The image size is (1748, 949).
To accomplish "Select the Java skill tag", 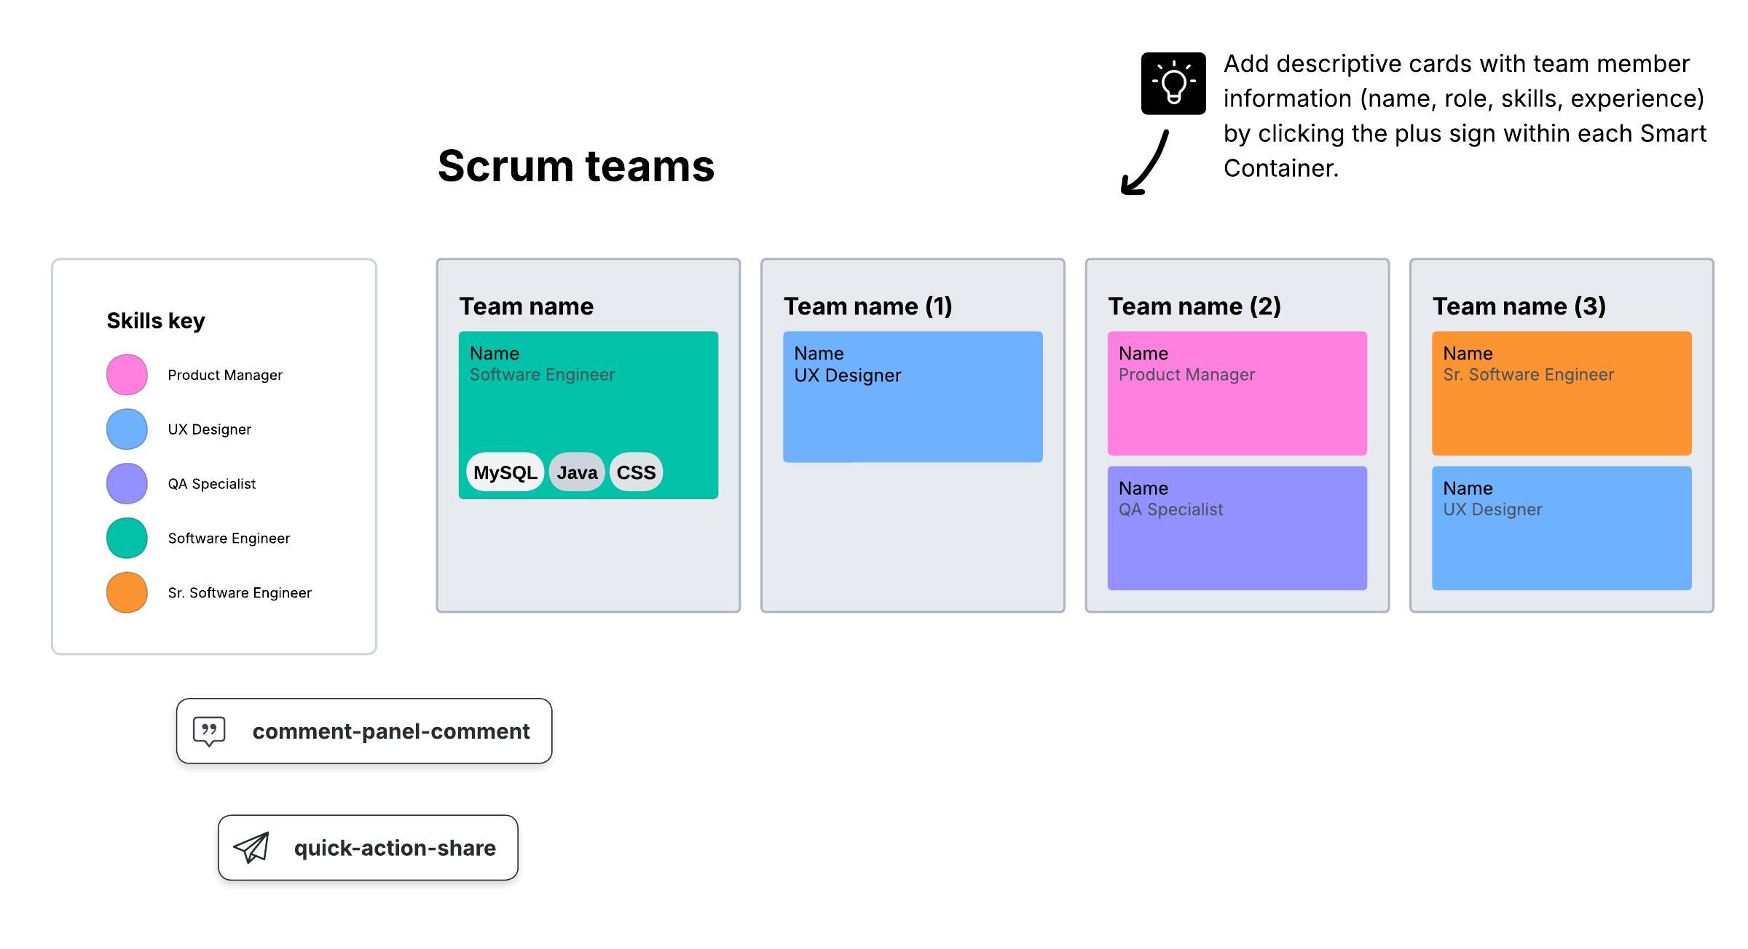I will click(577, 472).
